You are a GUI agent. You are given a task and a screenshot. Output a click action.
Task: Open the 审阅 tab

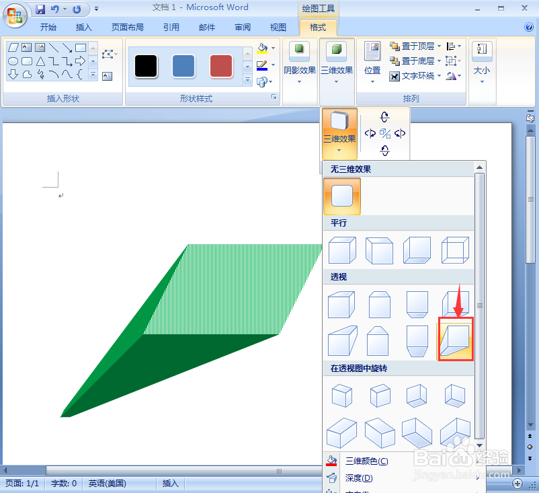coord(243,27)
